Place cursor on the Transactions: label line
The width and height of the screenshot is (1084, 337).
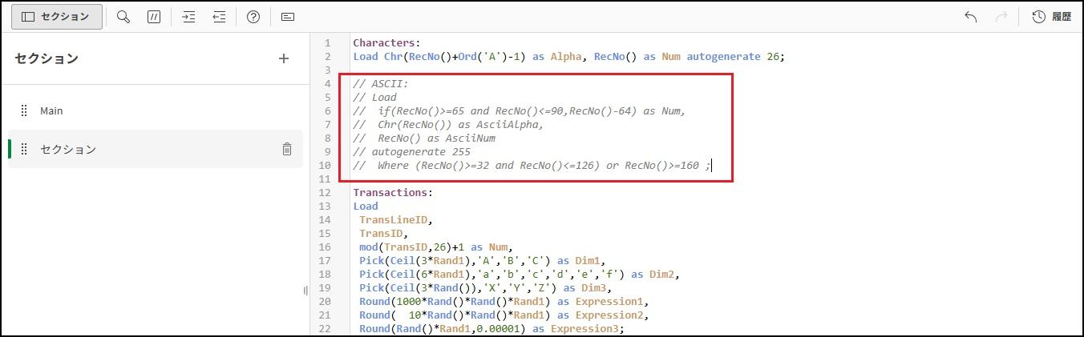coord(392,192)
